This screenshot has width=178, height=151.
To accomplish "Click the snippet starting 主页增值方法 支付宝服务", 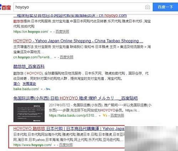I will [x=82, y=49].
